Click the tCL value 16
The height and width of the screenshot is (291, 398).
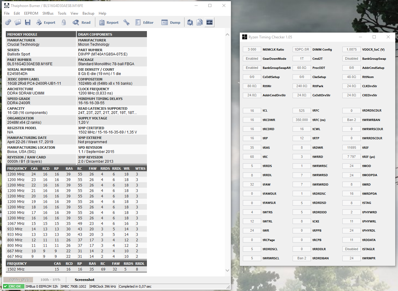click(252, 111)
